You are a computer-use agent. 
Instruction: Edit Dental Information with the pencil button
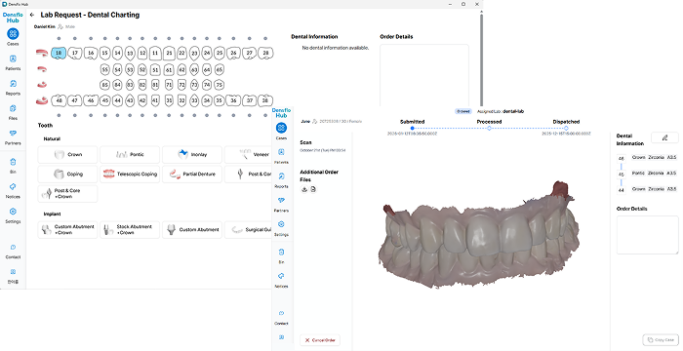click(664, 137)
